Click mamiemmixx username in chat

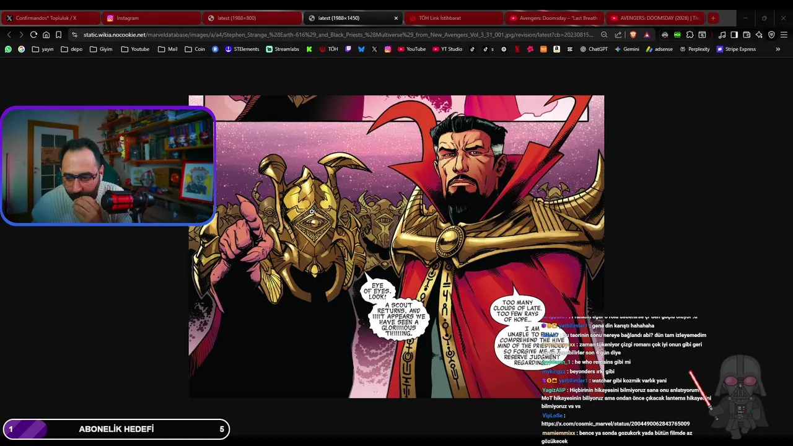[x=559, y=433]
